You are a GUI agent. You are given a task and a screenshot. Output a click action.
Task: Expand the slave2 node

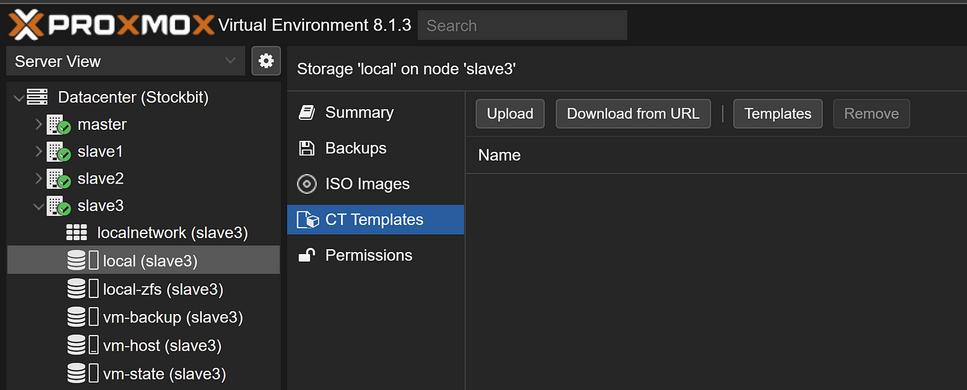tap(39, 179)
